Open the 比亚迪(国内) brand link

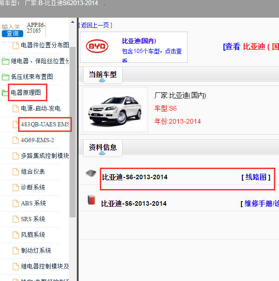[x=139, y=41]
